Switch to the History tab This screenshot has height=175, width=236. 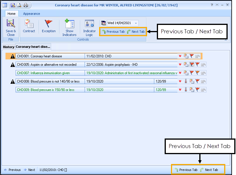(9, 47)
